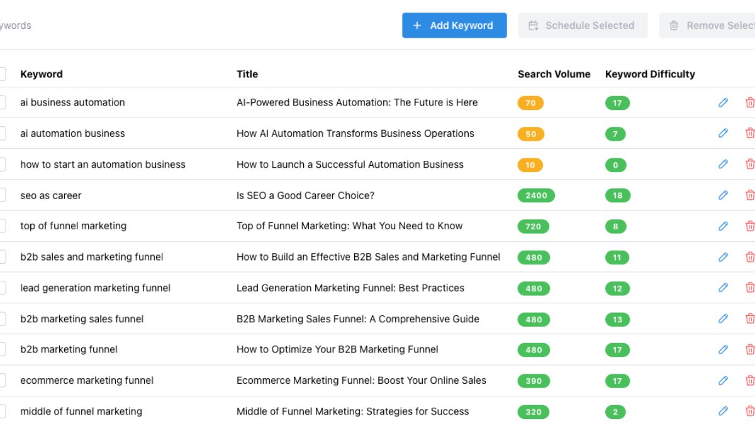The width and height of the screenshot is (755, 424).
Task: Click the green 2400 search volume badge
Action: (535, 195)
